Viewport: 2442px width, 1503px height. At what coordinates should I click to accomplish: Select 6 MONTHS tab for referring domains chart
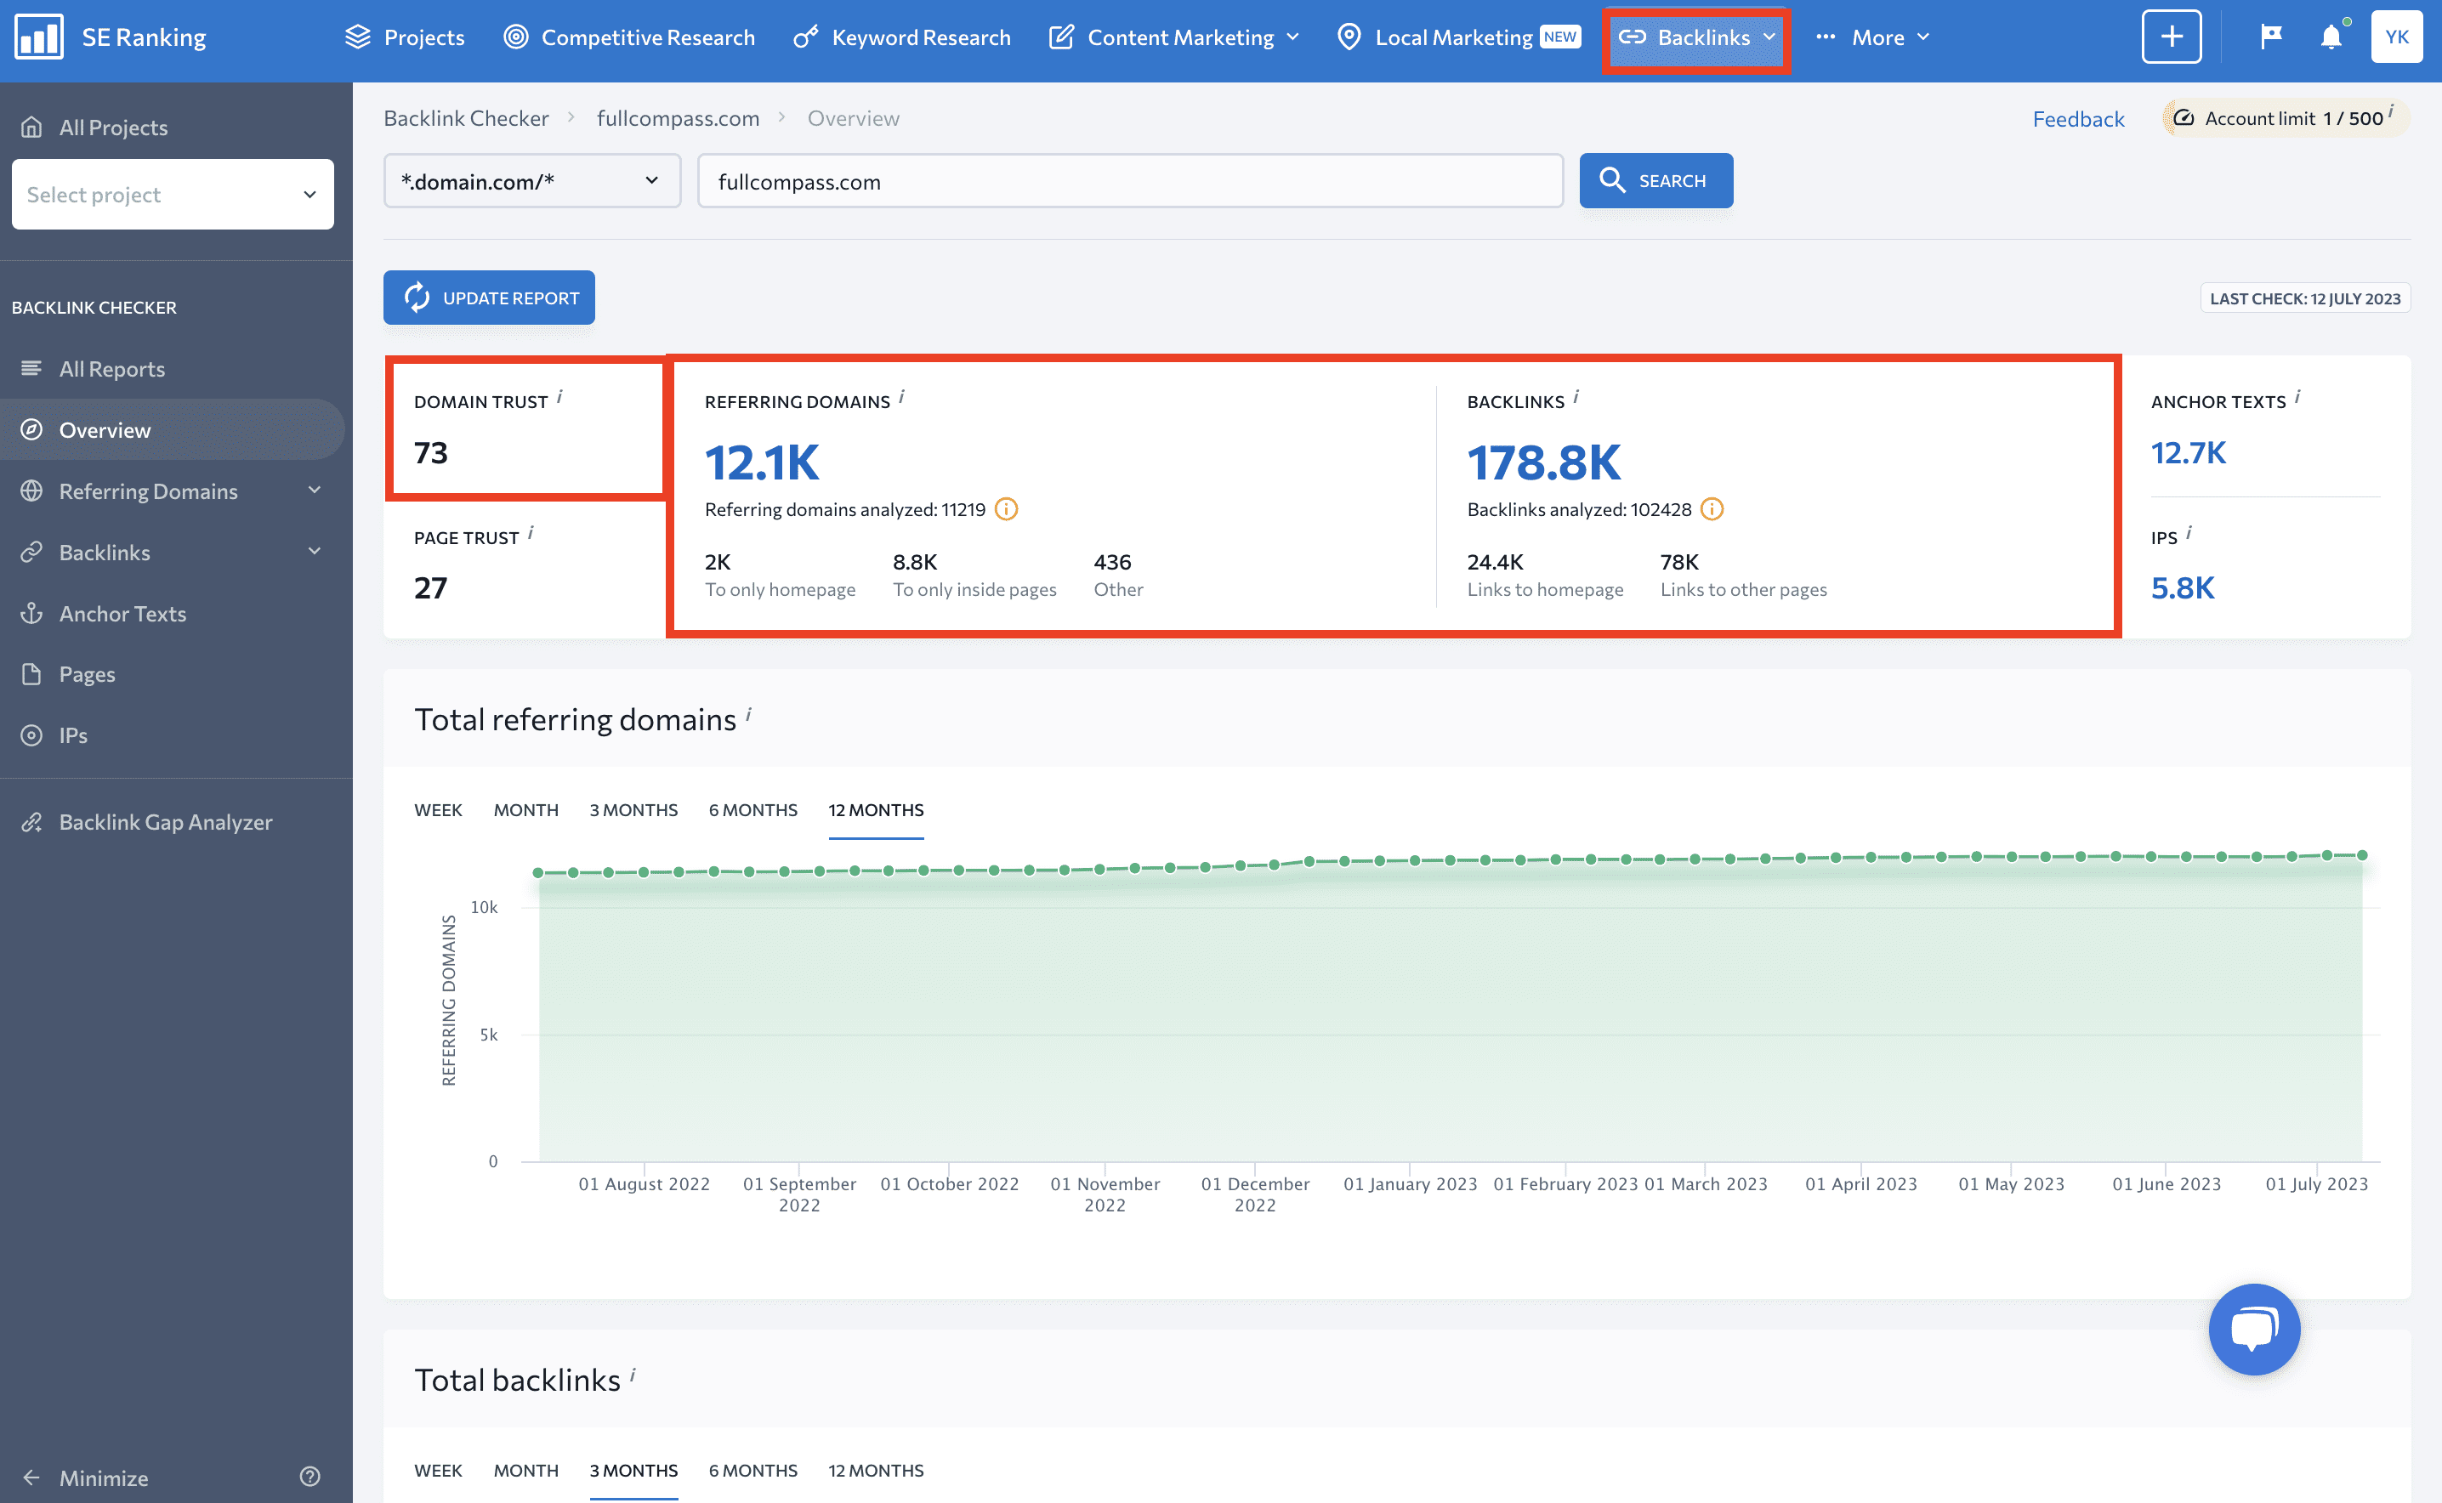[752, 810]
